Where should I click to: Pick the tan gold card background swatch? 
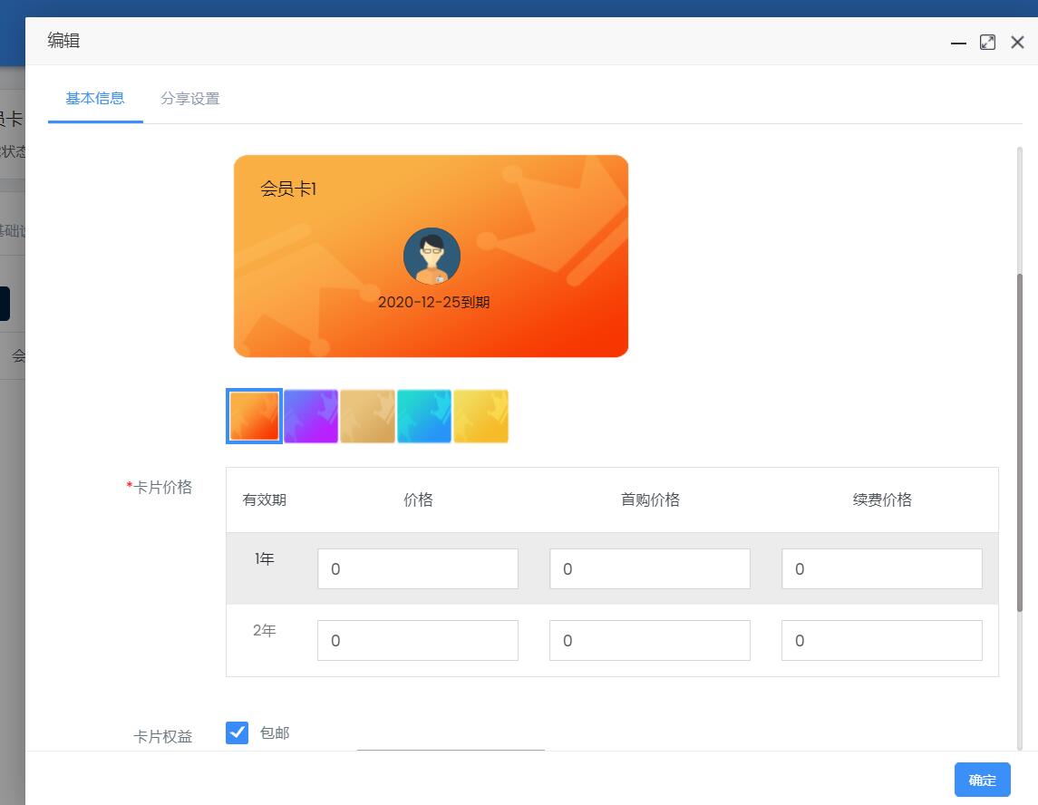(x=367, y=416)
